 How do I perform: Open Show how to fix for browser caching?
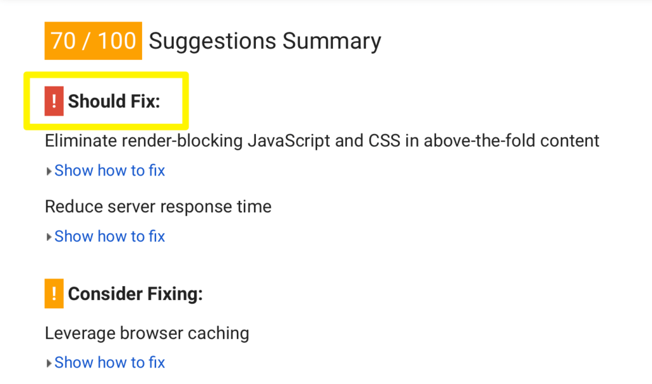pyautogui.click(x=110, y=362)
